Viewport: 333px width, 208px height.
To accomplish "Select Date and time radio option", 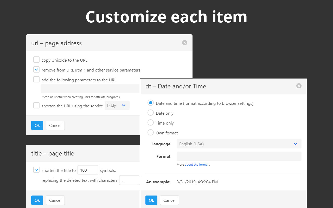I will tap(151, 103).
